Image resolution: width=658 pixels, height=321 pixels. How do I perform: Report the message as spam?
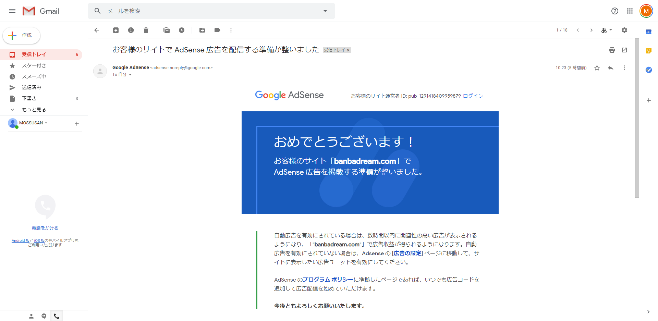pyautogui.click(x=131, y=30)
